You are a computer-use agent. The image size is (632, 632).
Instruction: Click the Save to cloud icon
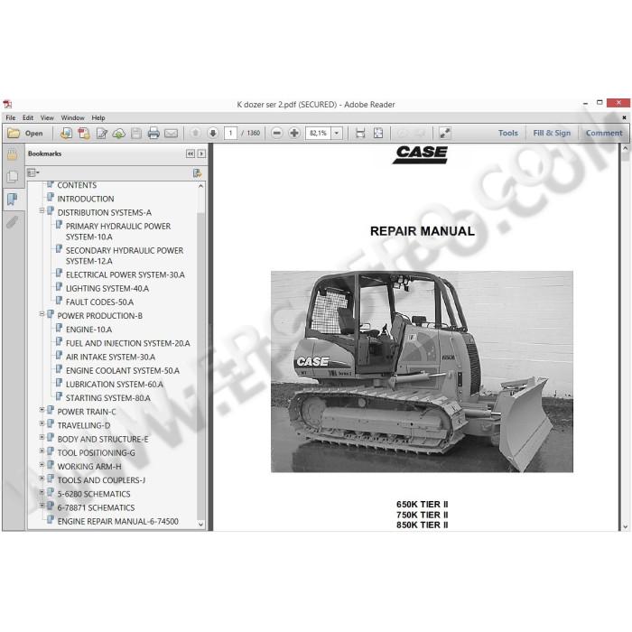click(119, 133)
